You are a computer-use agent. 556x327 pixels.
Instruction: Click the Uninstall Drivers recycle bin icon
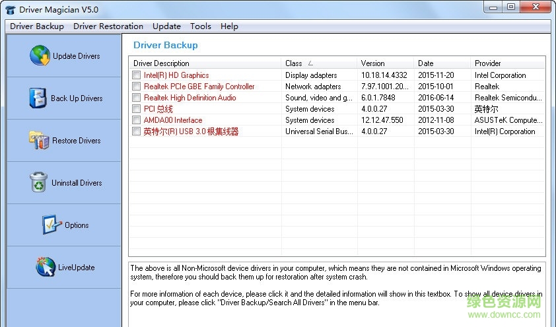pyautogui.click(x=39, y=182)
